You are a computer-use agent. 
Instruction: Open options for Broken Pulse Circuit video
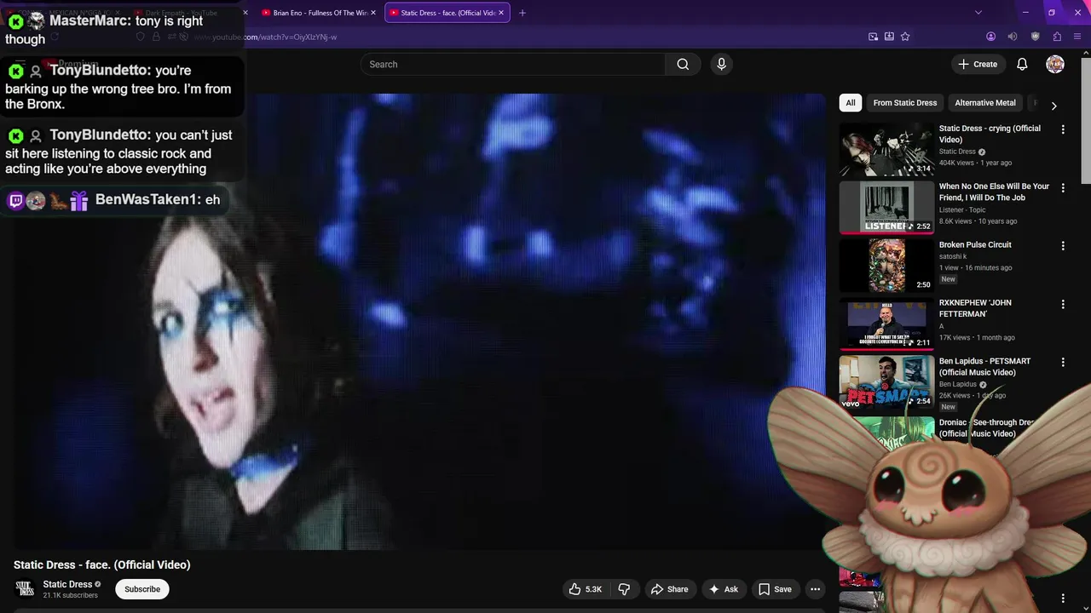point(1062,246)
